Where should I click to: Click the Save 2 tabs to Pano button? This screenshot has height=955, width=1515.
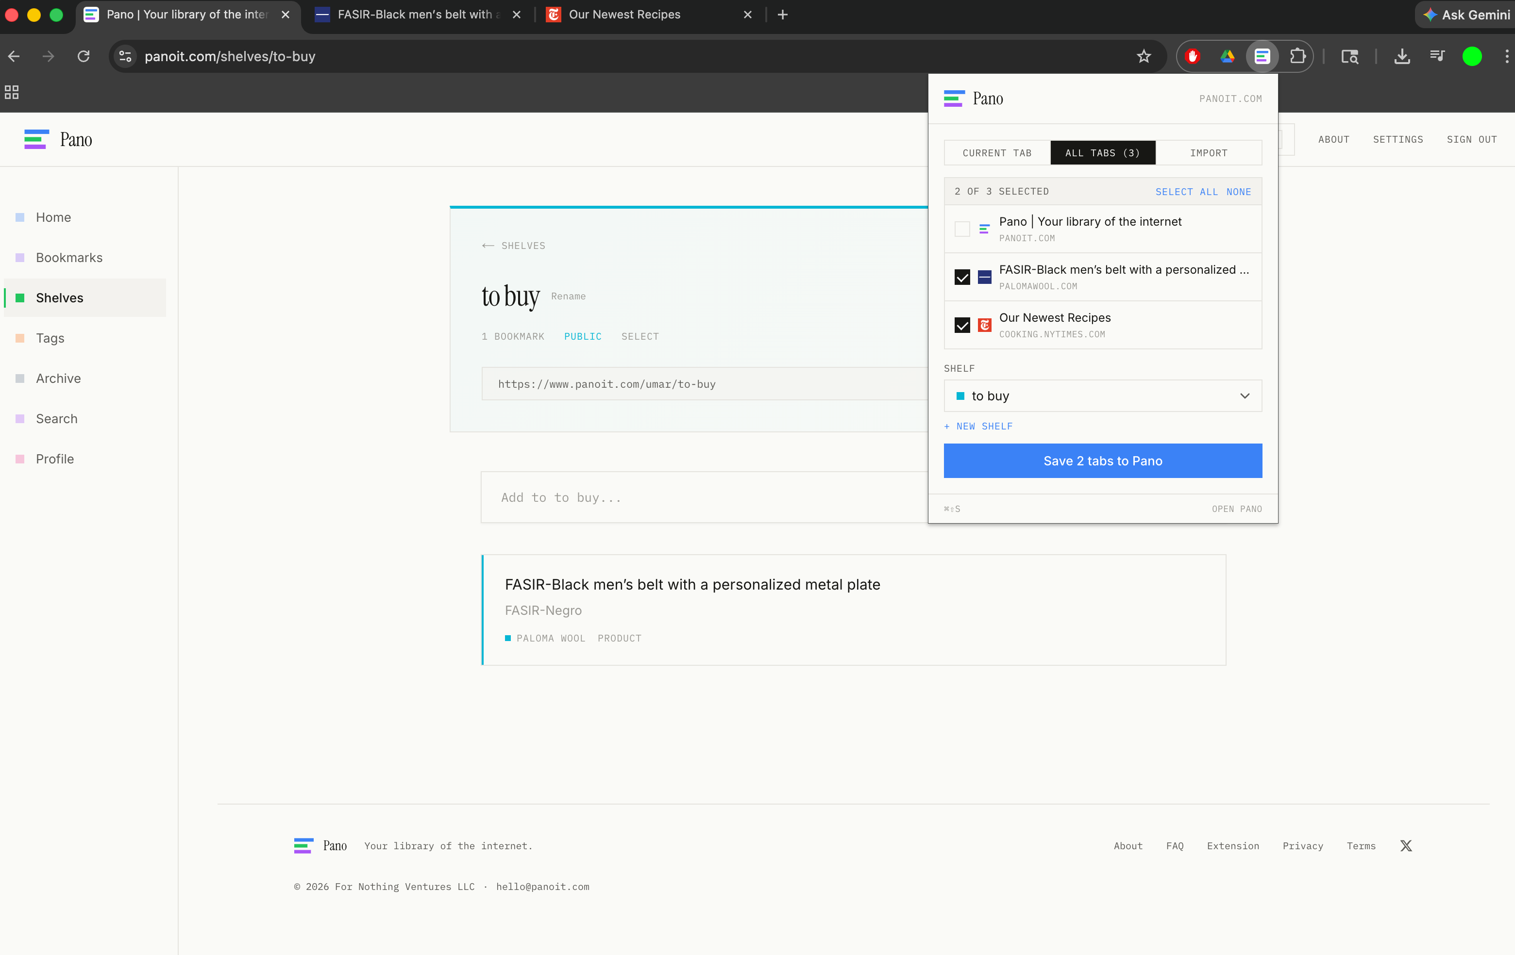click(1102, 460)
